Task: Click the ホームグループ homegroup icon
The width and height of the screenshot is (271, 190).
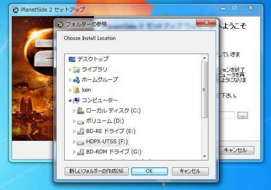Action: 76,80
